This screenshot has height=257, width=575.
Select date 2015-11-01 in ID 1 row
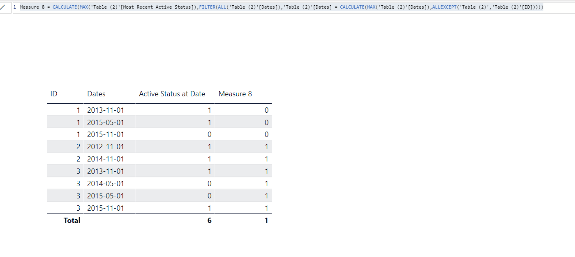pos(105,134)
